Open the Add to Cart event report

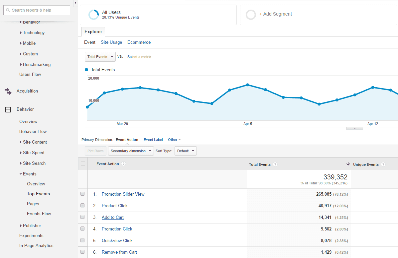tap(112, 217)
